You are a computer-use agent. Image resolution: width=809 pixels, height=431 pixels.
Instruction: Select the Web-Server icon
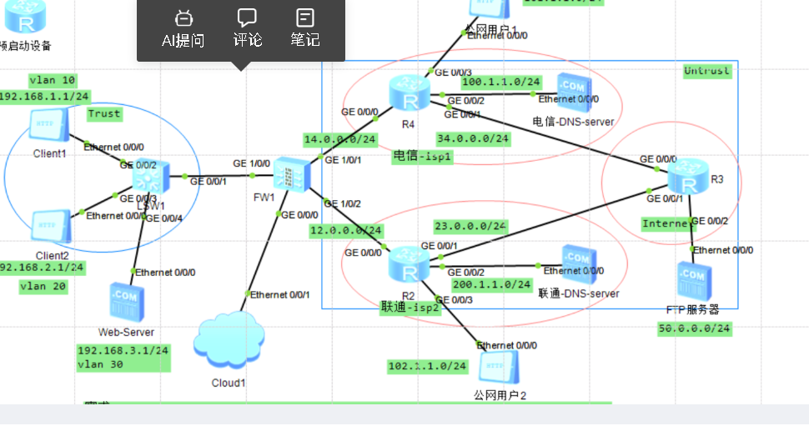(x=127, y=302)
